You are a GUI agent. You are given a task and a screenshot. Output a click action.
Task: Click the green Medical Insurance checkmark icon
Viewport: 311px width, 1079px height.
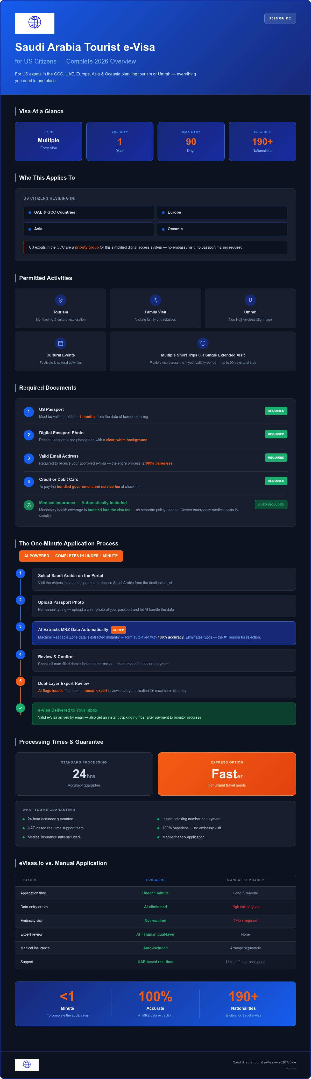pos(29,505)
